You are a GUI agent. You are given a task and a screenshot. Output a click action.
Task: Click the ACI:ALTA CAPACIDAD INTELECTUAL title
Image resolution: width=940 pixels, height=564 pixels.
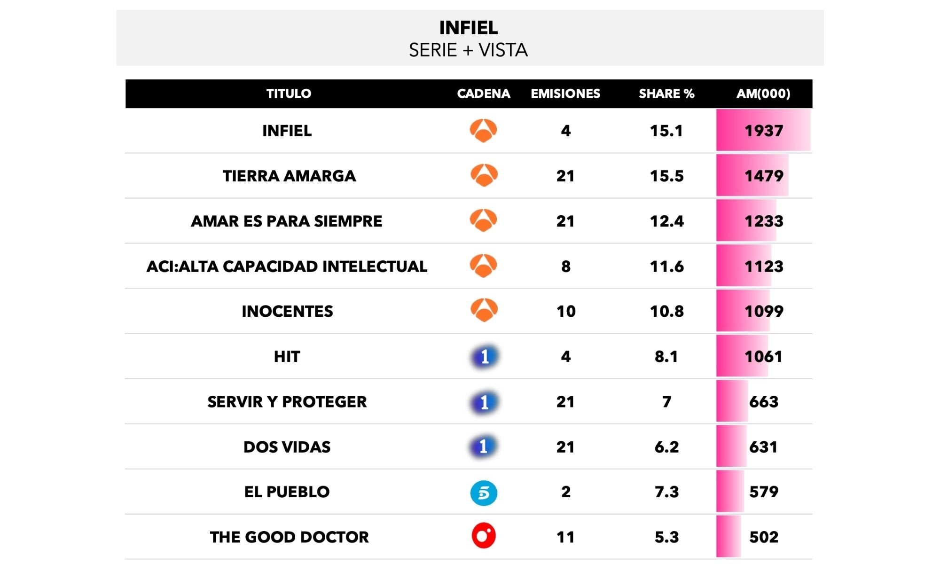[x=287, y=266]
